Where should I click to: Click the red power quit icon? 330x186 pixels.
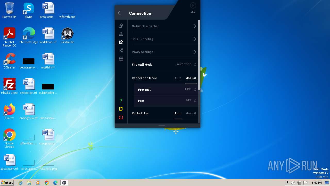121,117
